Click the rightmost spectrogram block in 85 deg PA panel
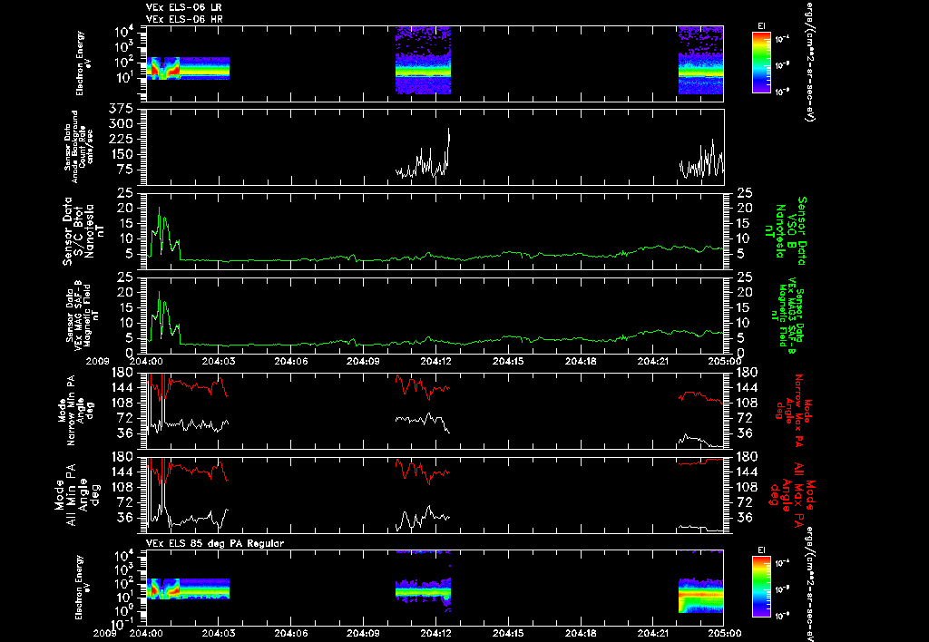 click(x=701, y=595)
